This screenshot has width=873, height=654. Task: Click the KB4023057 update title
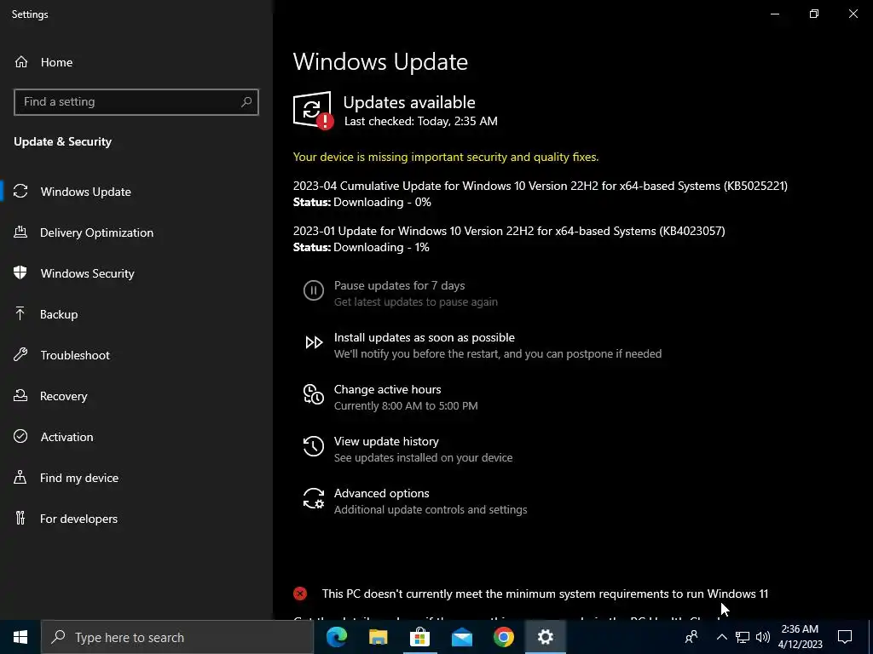(509, 231)
